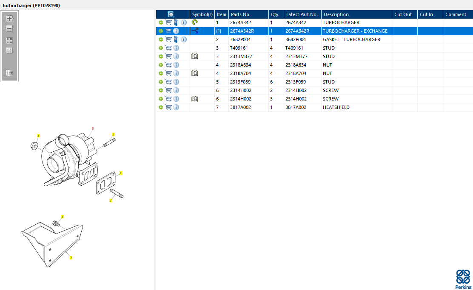
Task: Click the Cut In column header
Action: 430,14
